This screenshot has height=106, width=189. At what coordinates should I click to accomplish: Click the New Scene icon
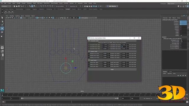point(14,6)
